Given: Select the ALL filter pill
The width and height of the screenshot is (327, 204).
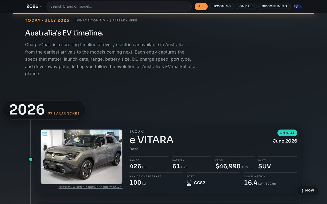Looking at the screenshot, I should (201, 6).
